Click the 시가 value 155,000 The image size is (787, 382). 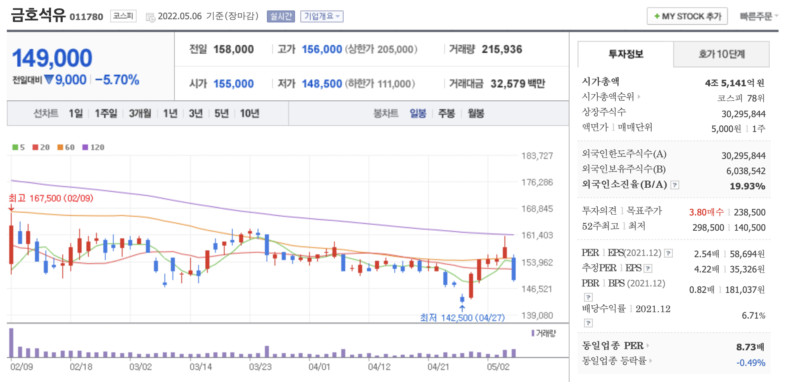pos(234,84)
